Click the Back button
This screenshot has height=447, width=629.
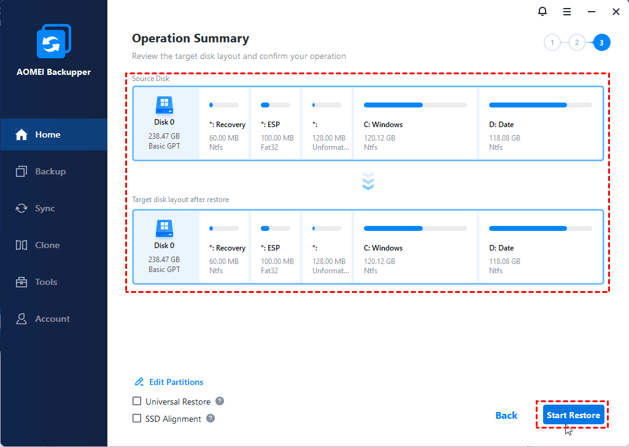pos(506,416)
